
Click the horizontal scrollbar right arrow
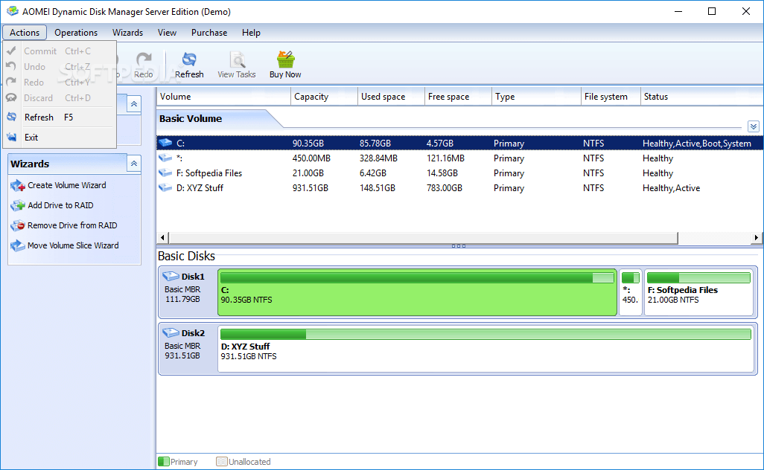[x=756, y=237]
